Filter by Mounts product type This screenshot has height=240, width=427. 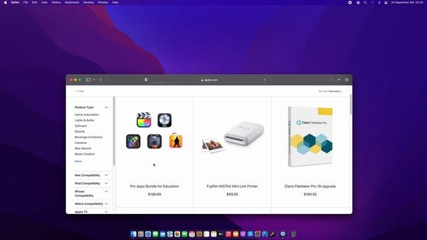[79, 131]
